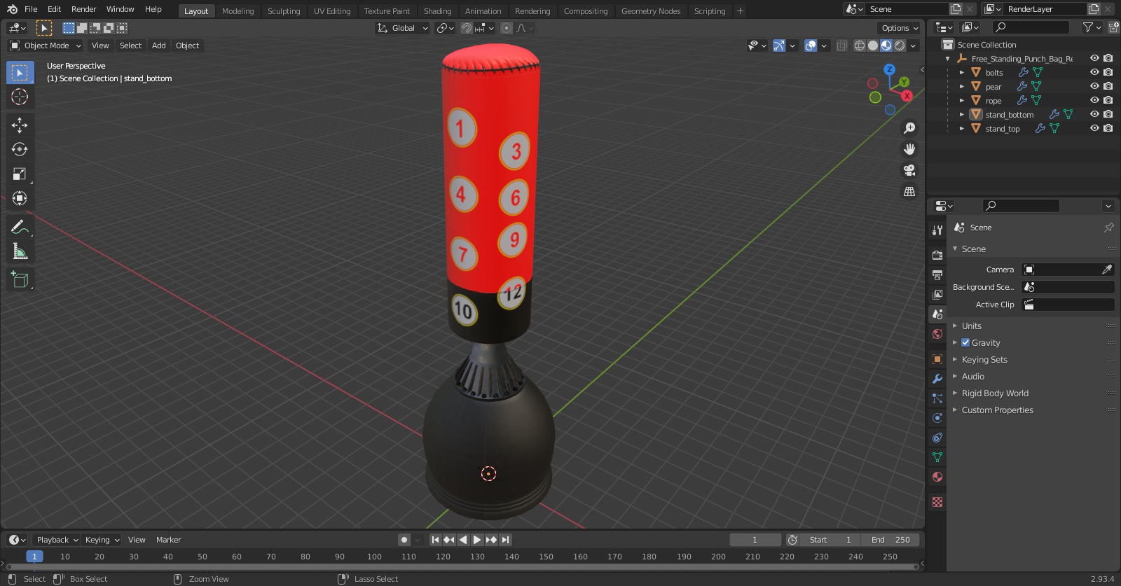This screenshot has height=586, width=1121.
Task: Activate the Transform tool
Action: [20, 198]
